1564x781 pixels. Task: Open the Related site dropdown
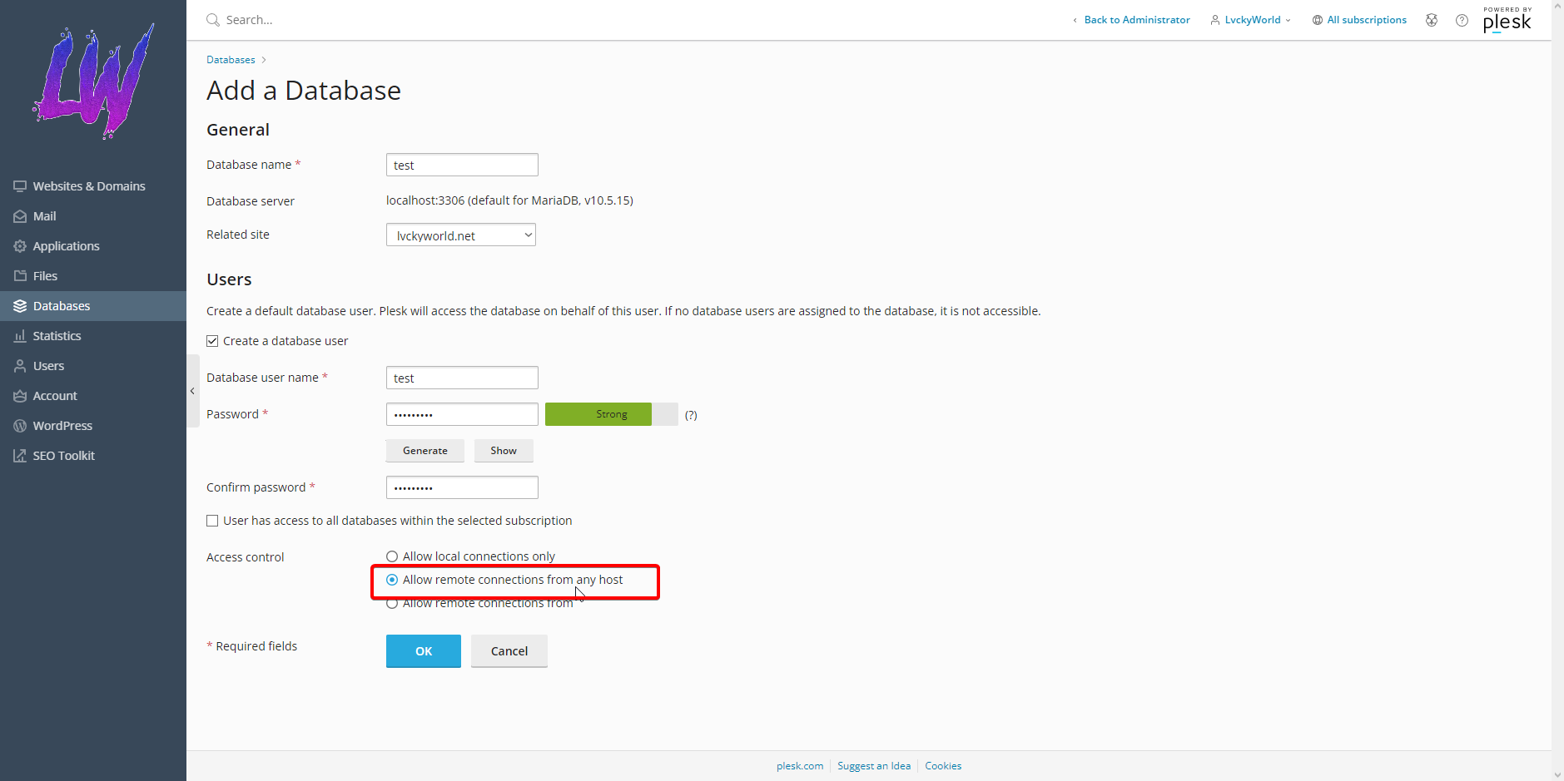pyautogui.click(x=460, y=235)
